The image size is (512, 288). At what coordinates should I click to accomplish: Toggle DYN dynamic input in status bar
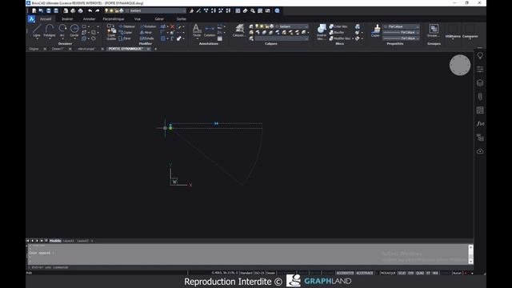tap(410, 273)
